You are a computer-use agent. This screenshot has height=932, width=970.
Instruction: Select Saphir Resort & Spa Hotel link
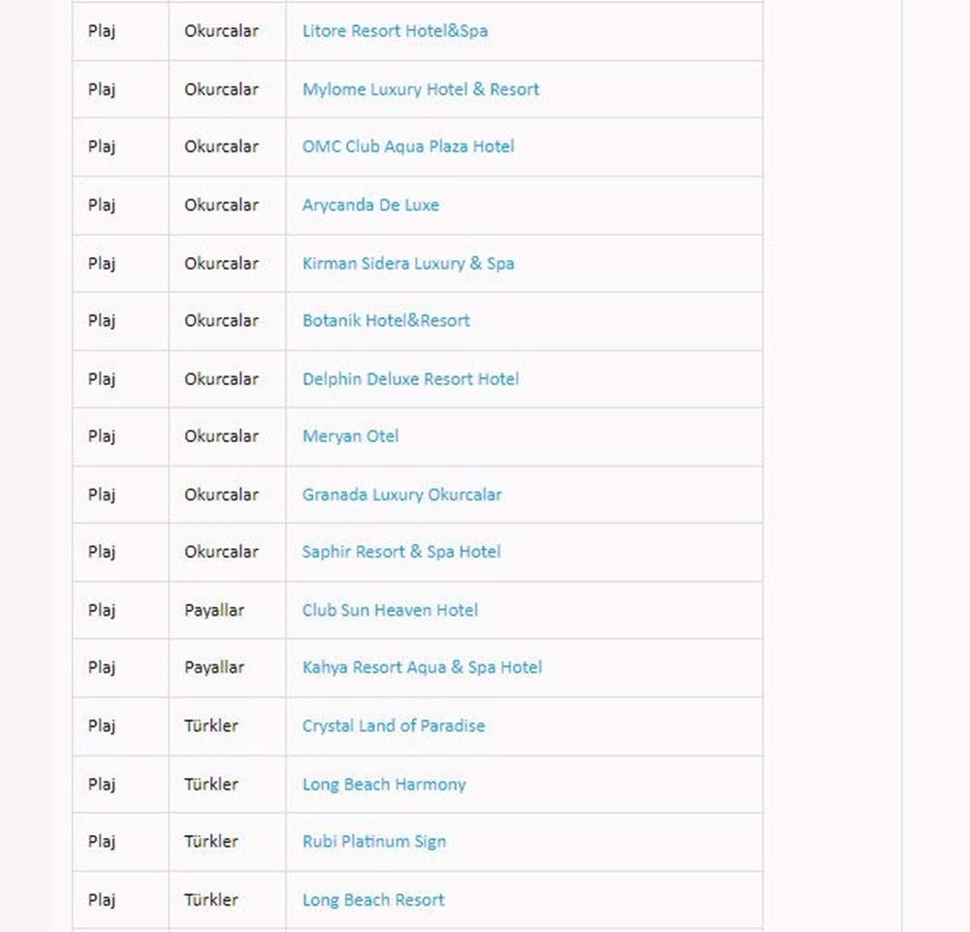pos(401,551)
